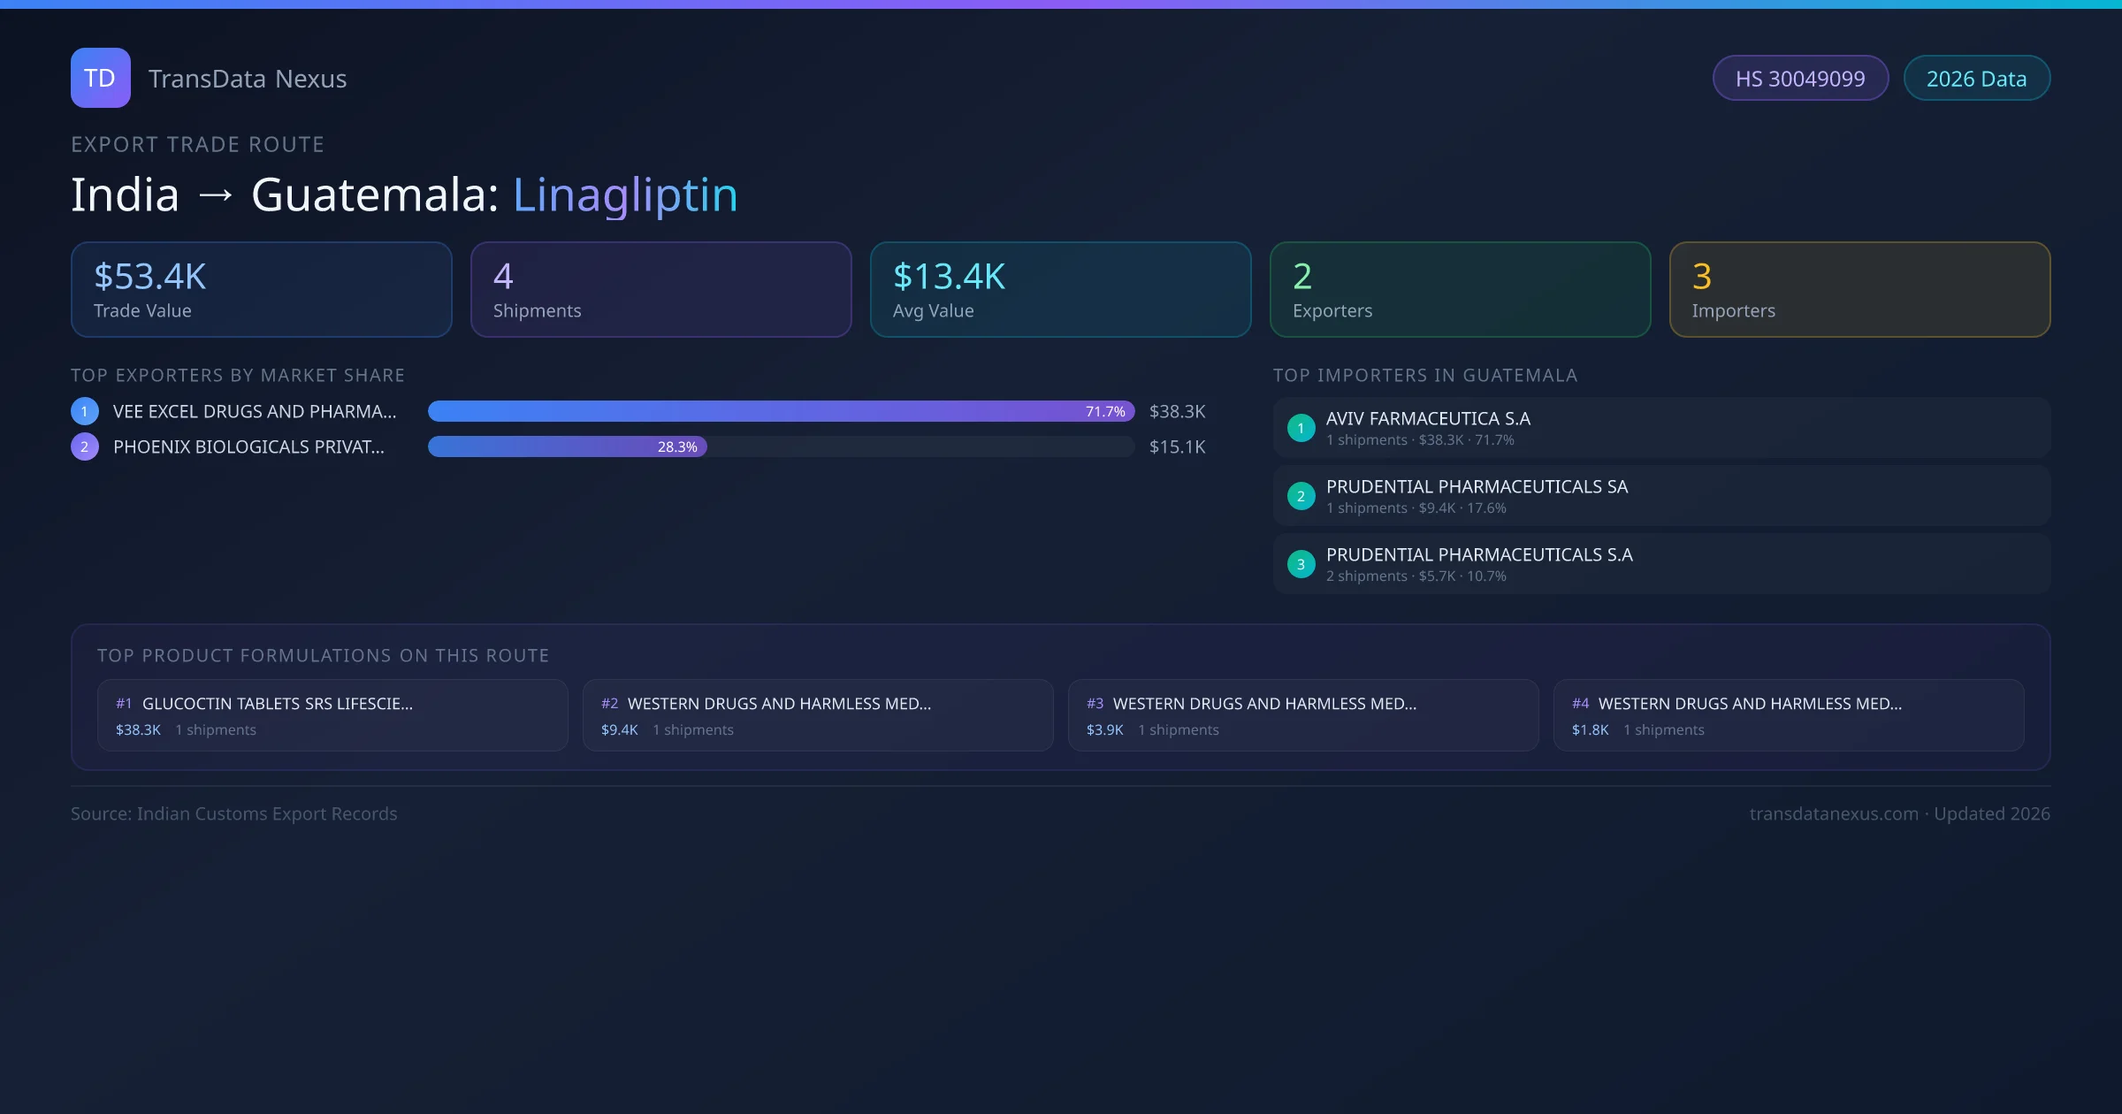Click green rank 2 importer badge
The width and height of the screenshot is (2122, 1114).
(x=1301, y=496)
